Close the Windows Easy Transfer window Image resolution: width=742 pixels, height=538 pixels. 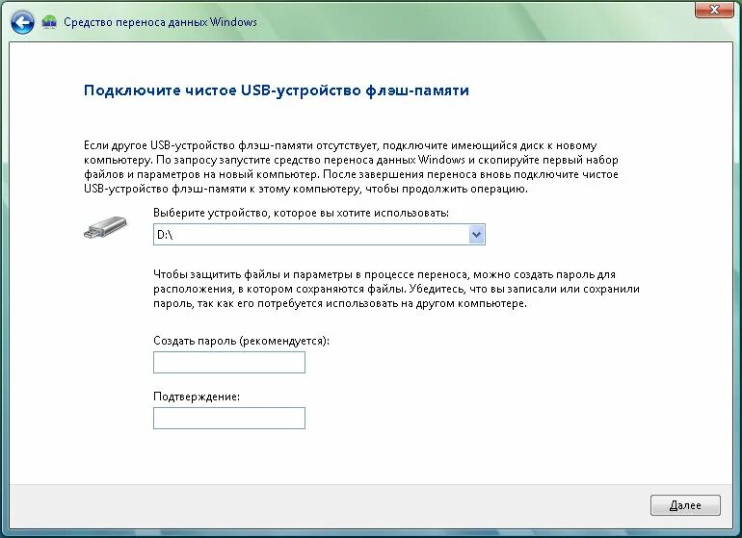(x=714, y=10)
